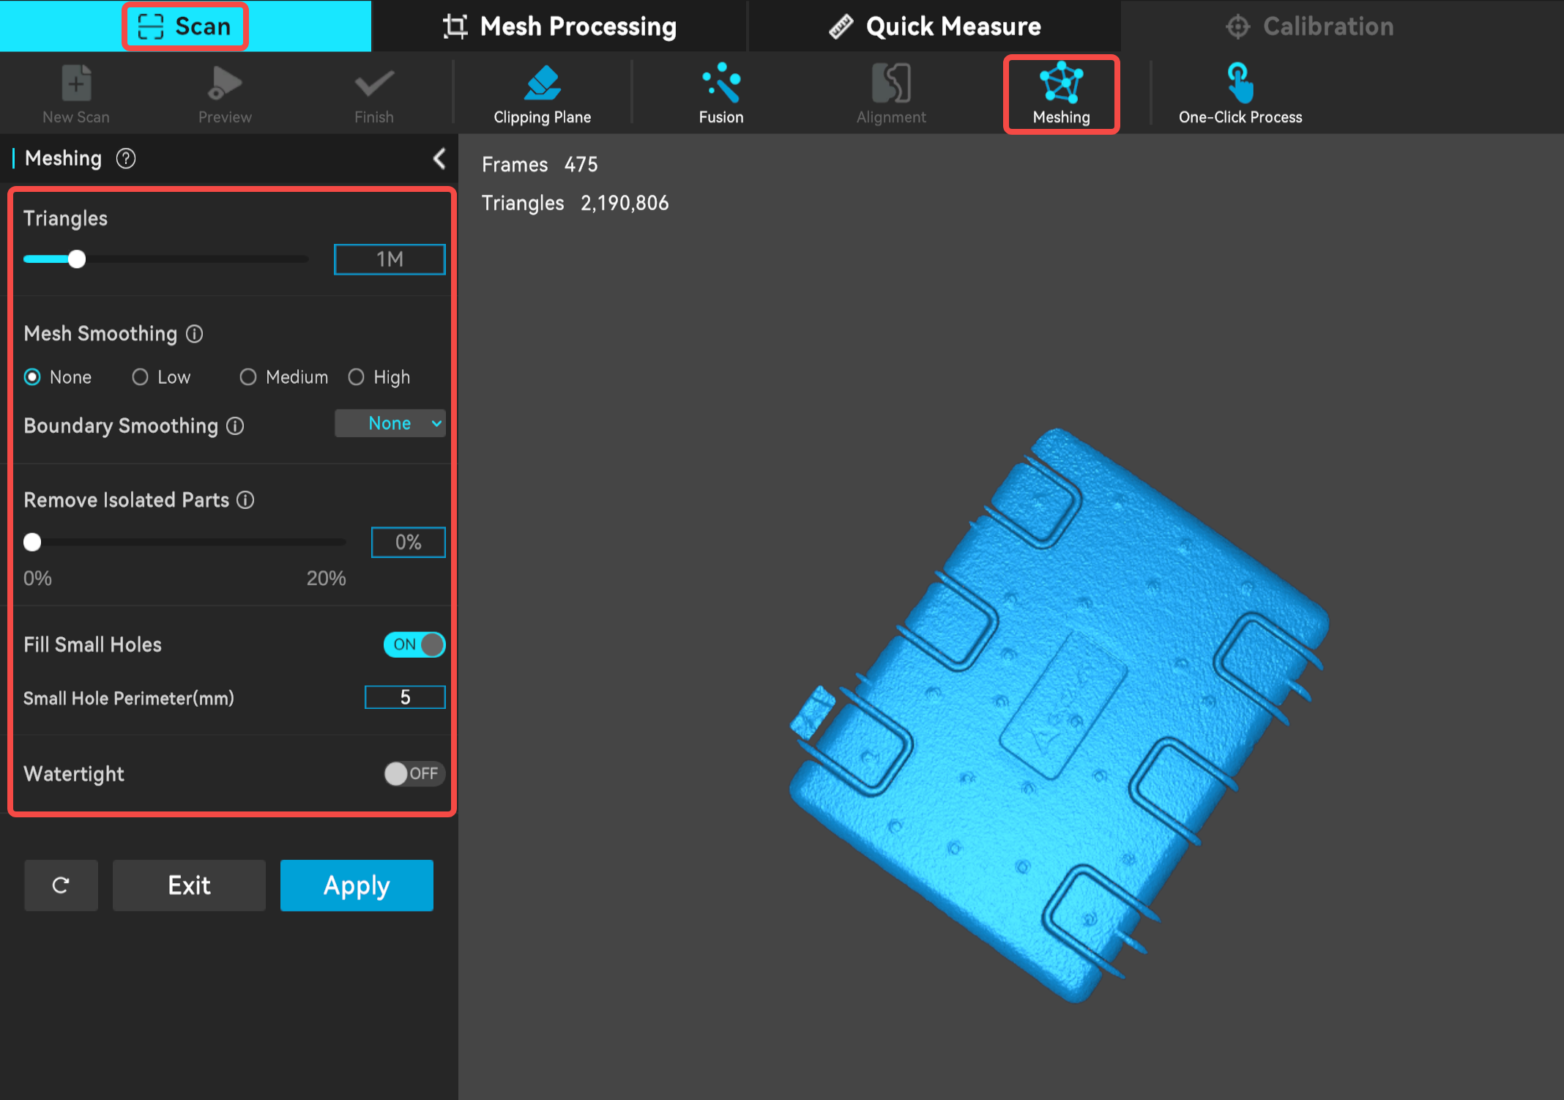Open the Boundary Smoothing info tooltip icon

tap(235, 426)
